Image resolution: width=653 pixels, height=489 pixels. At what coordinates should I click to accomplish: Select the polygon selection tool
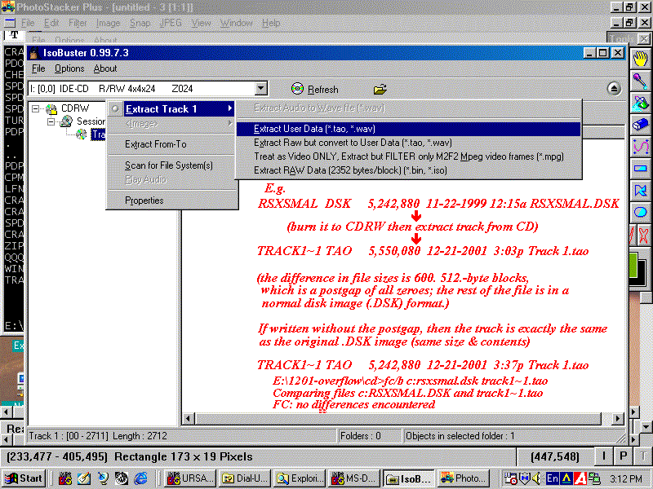pos(641,191)
